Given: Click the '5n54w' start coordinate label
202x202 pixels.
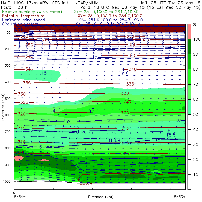Looking at the screenshot, I should pyautogui.click(x=20, y=197).
